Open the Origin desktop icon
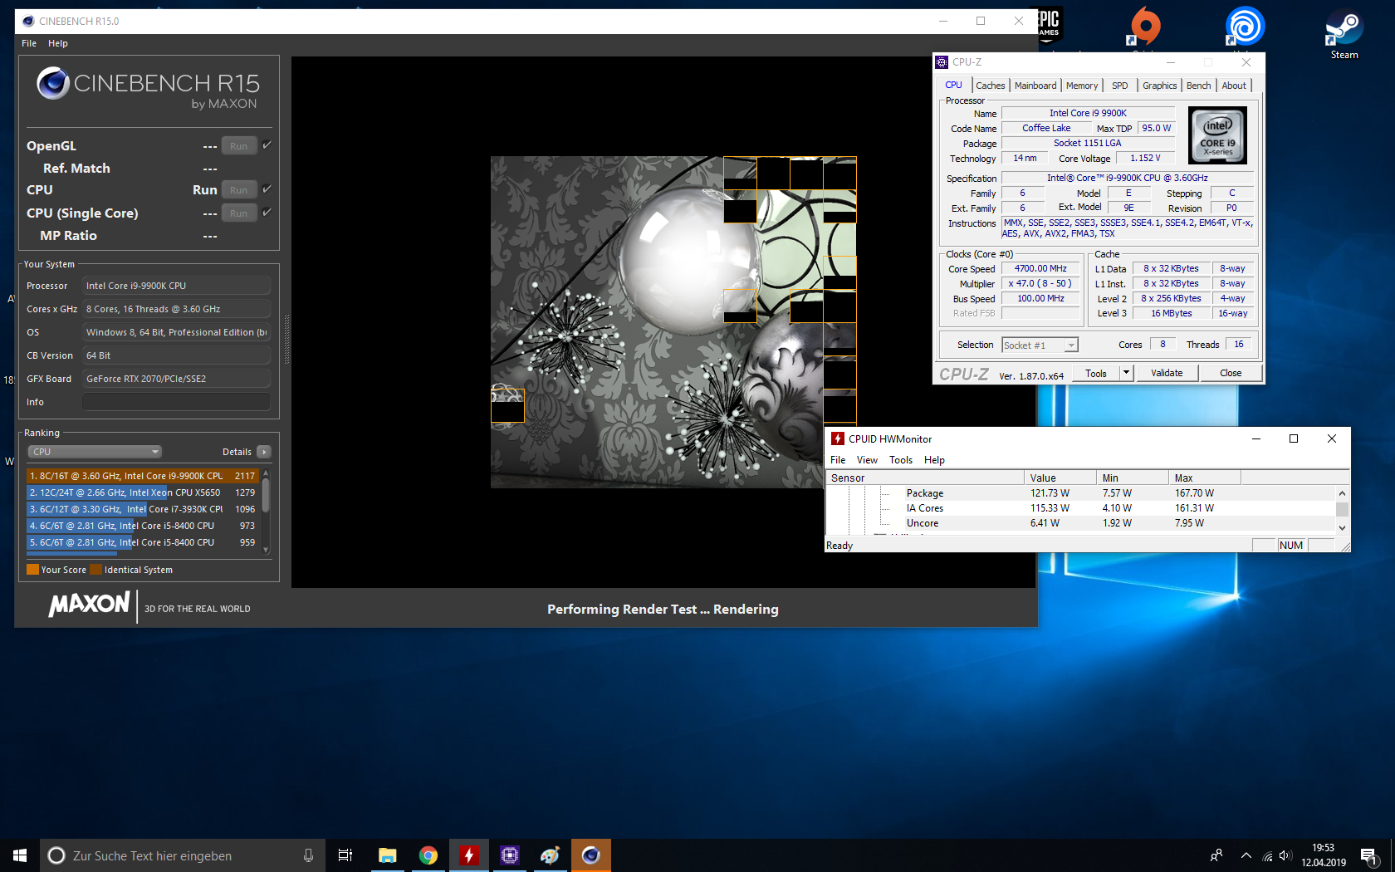The width and height of the screenshot is (1395, 872). (1145, 27)
